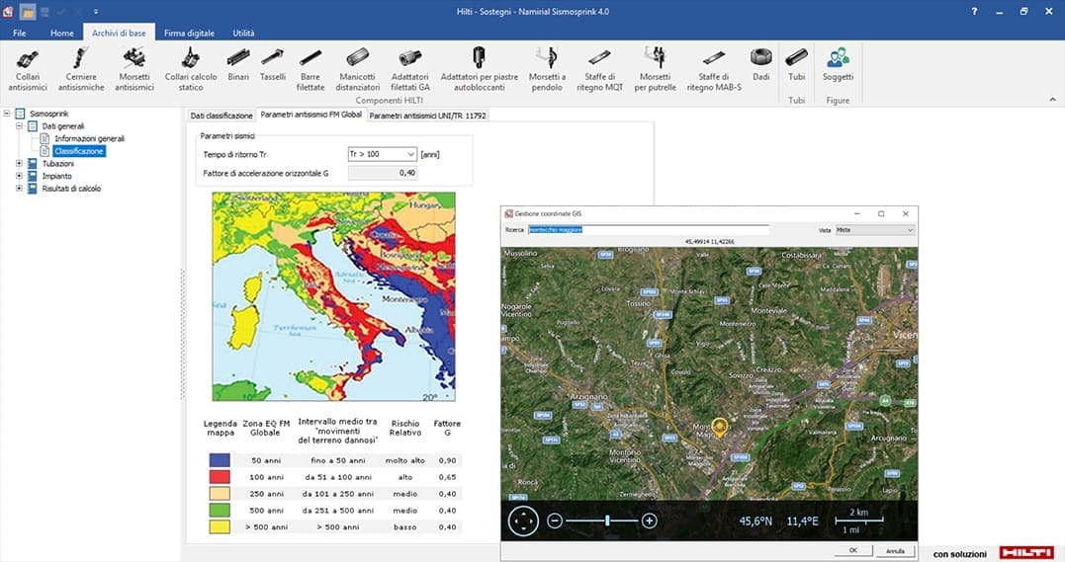Expand the Impianto tree node
This screenshot has width=1065, height=562.
point(19,176)
